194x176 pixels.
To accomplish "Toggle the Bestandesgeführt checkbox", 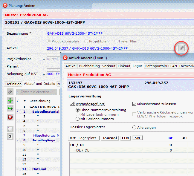I will (x=71, y=104).
